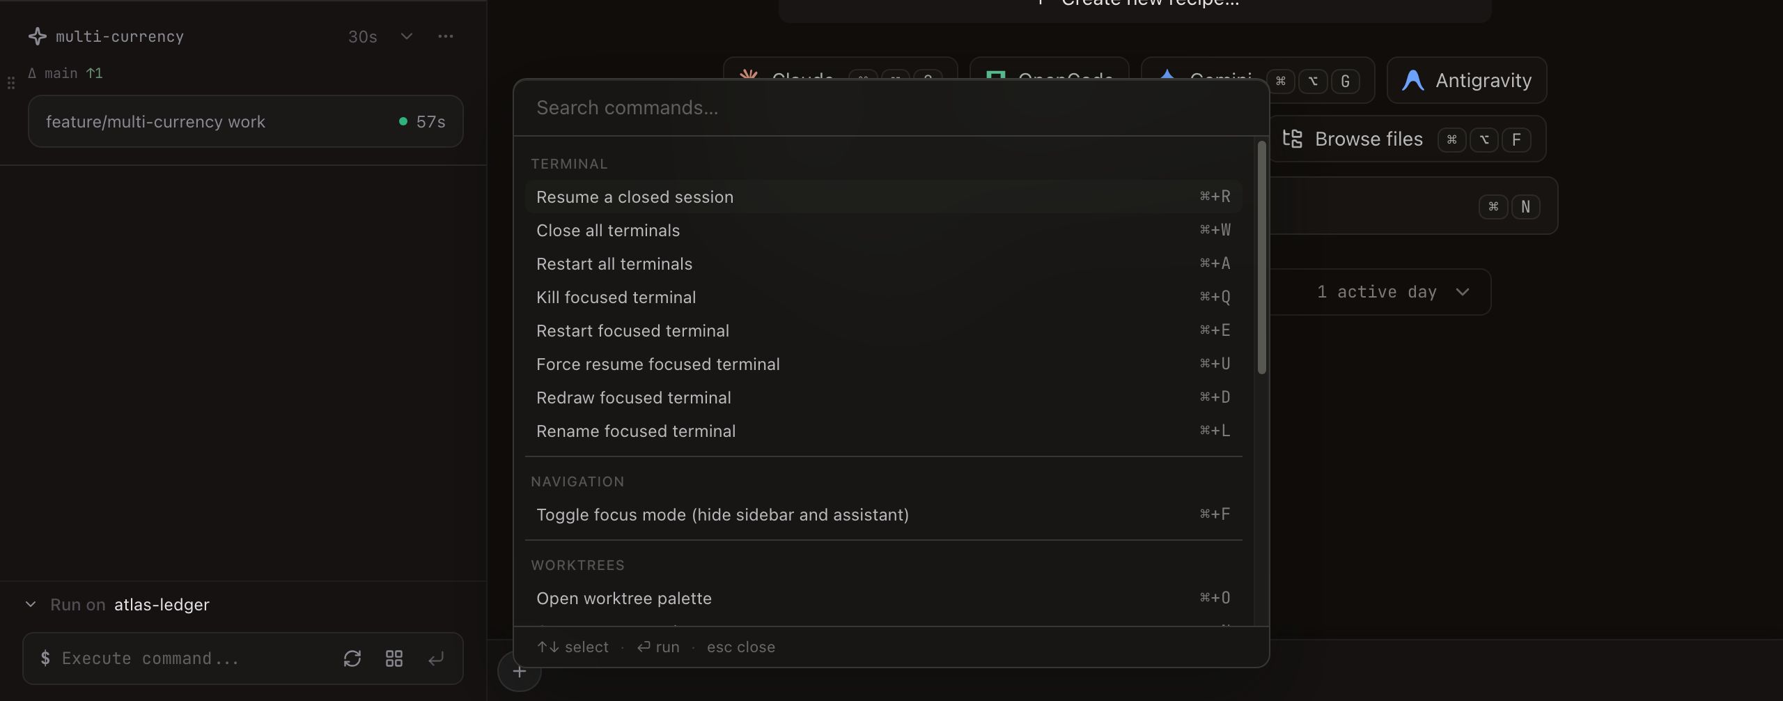Open the multi-currency more options menu
The height and width of the screenshot is (701, 1783).
click(446, 36)
